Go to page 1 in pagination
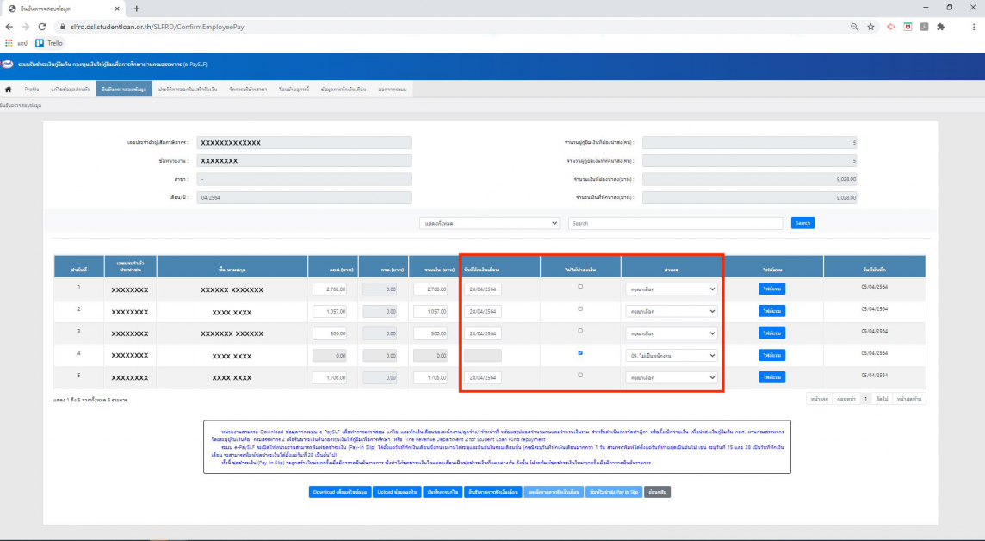 pos(865,399)
